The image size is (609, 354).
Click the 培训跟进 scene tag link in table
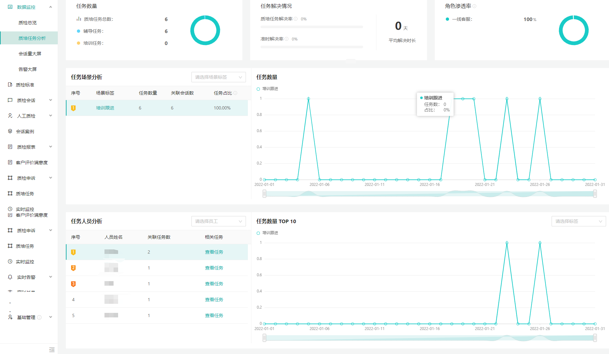tap(105, 108)
